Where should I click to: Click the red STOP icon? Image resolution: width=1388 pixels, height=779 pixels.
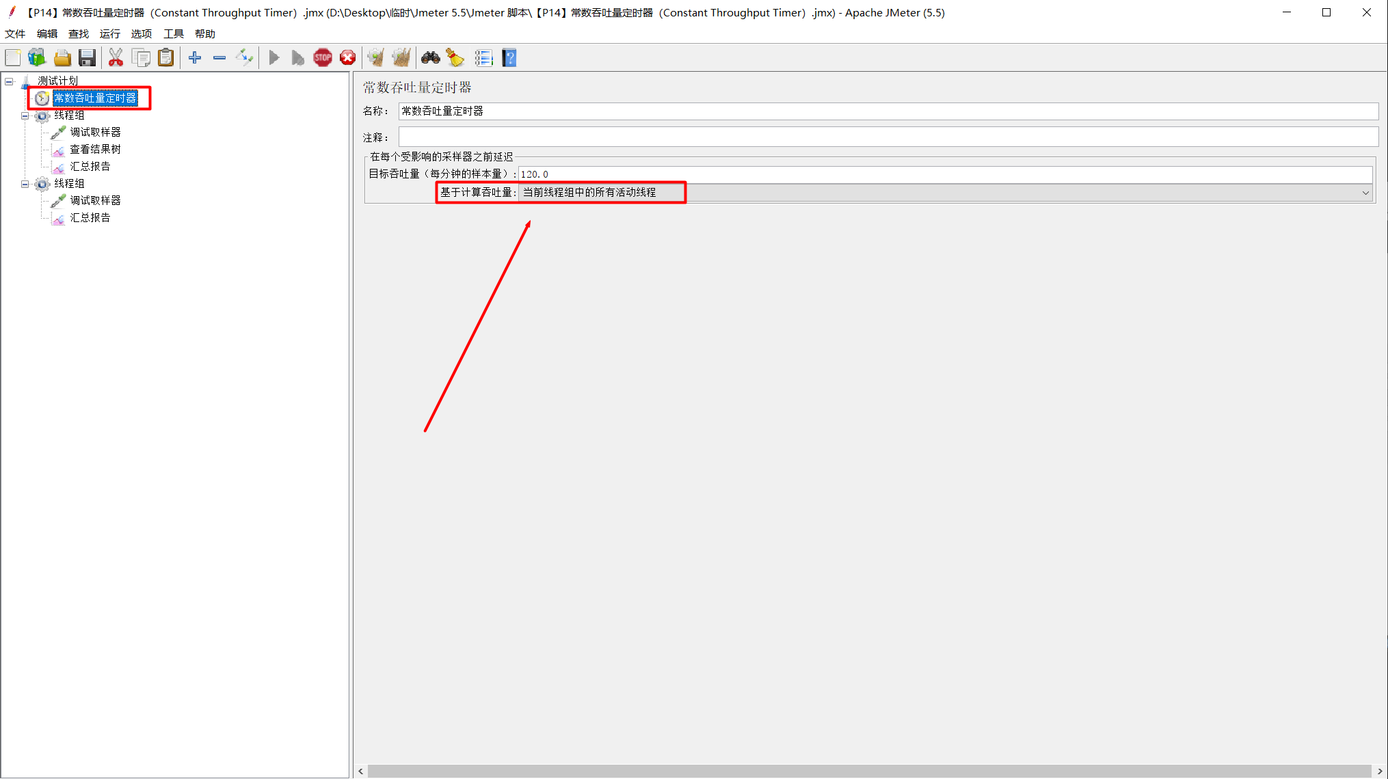pos(323,58)
